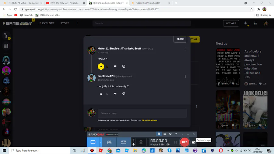
Task: Open Roblox from the taskbar
Action: point(101,150)
